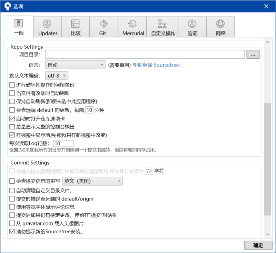Enable 进行破坏性操作时保留备份 checkbox
The image size is (276, 253).
[x=12, y=85]
